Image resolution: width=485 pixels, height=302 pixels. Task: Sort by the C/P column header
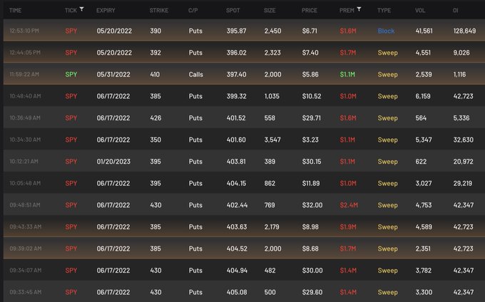click(193, 11)
